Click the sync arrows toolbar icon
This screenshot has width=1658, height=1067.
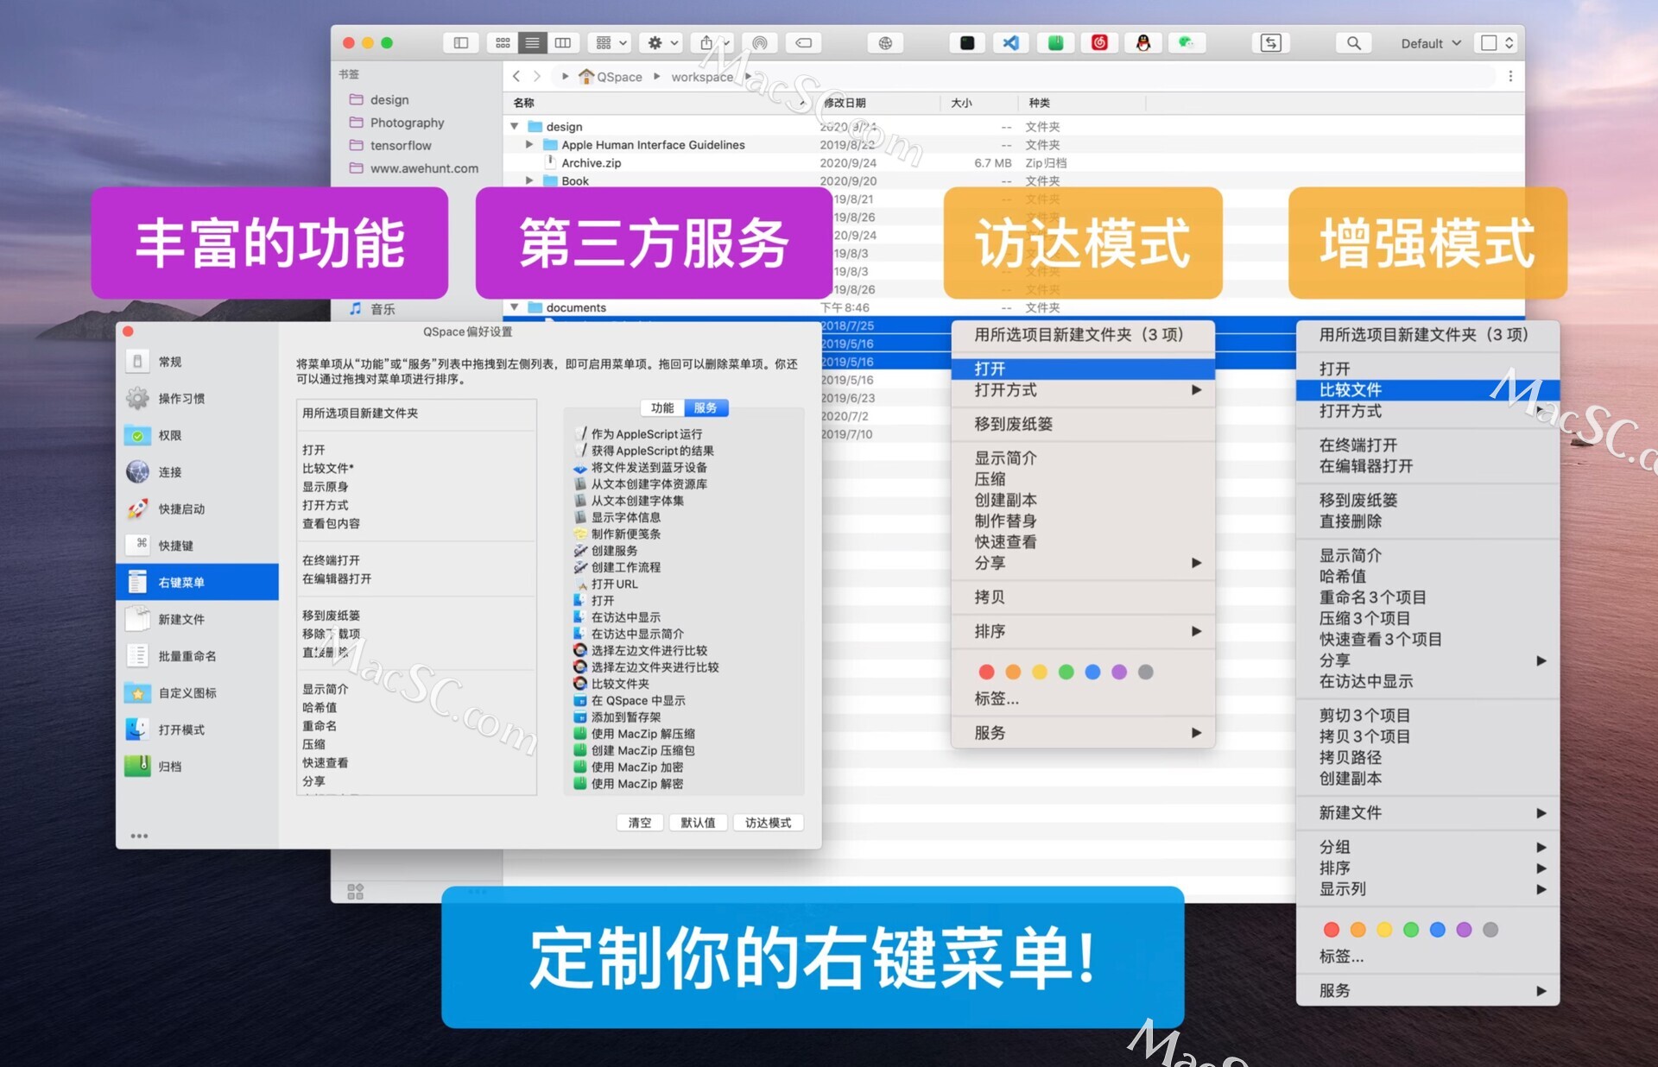pos(1270,43)
